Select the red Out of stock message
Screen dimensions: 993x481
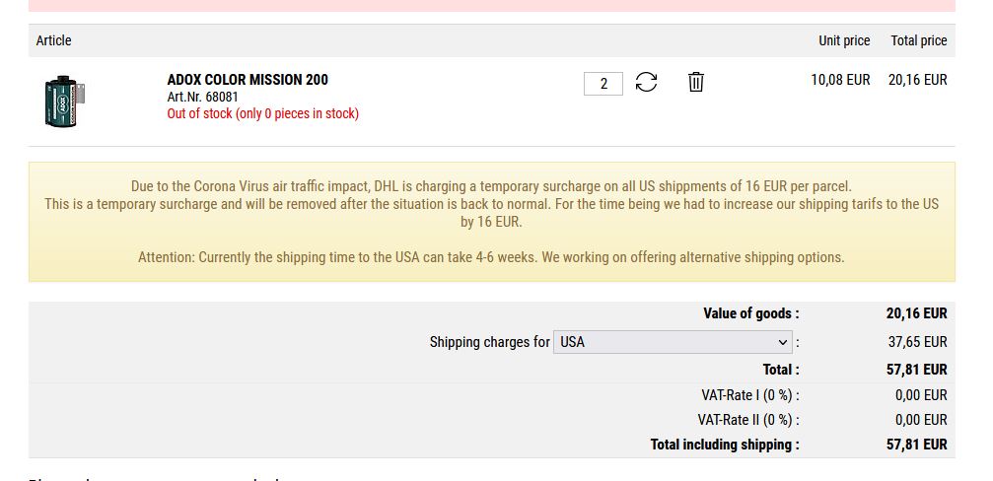(x=263, y=114)
